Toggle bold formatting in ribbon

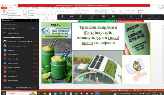[38, 15]
